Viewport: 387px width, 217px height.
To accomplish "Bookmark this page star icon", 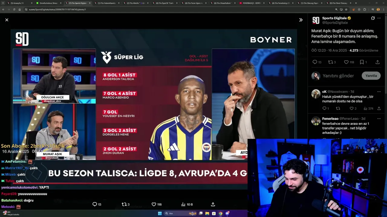I will click(346, 9).
